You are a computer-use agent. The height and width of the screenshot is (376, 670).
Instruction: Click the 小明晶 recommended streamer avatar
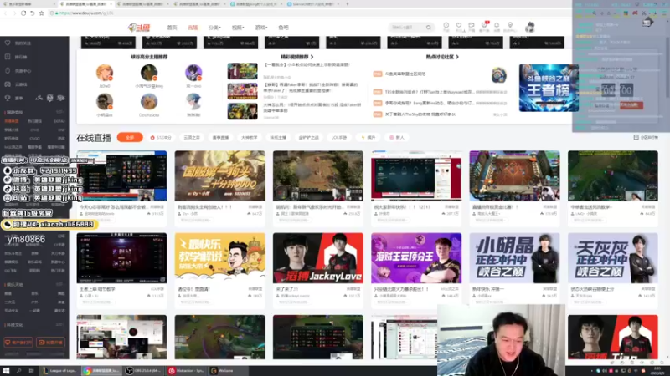(104, 102)
